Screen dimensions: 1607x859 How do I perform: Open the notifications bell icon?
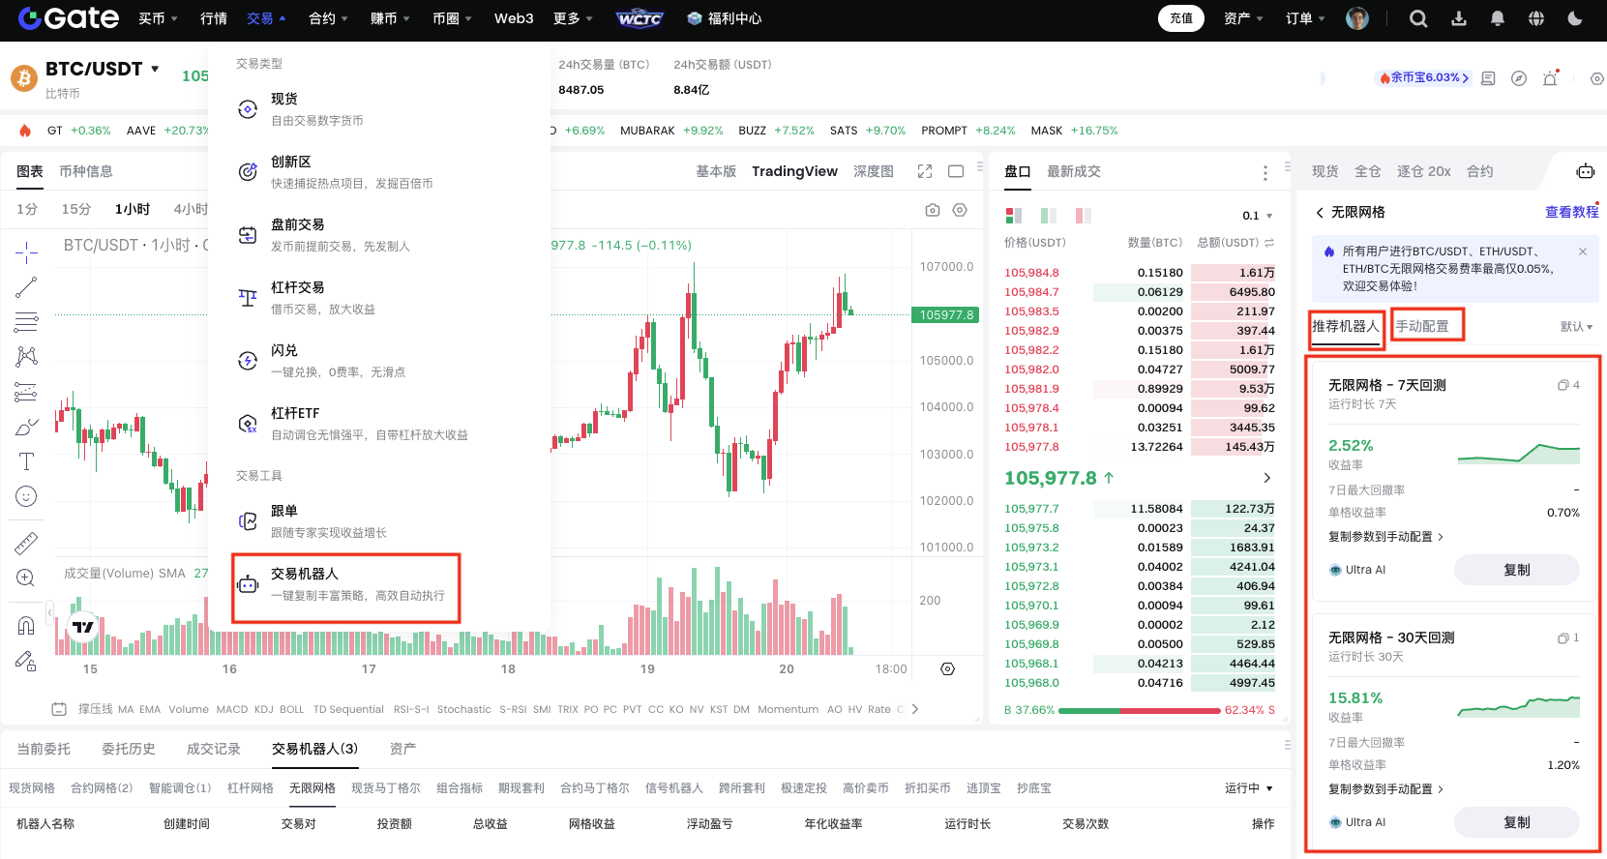(x=1498, y=18)
